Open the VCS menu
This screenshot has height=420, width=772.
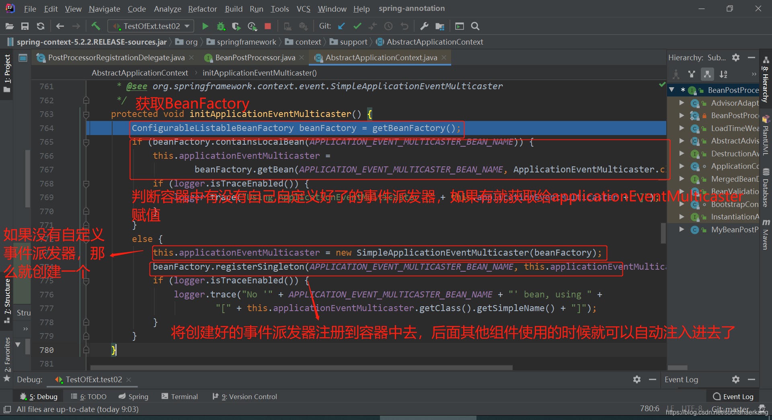pos(304,9)
